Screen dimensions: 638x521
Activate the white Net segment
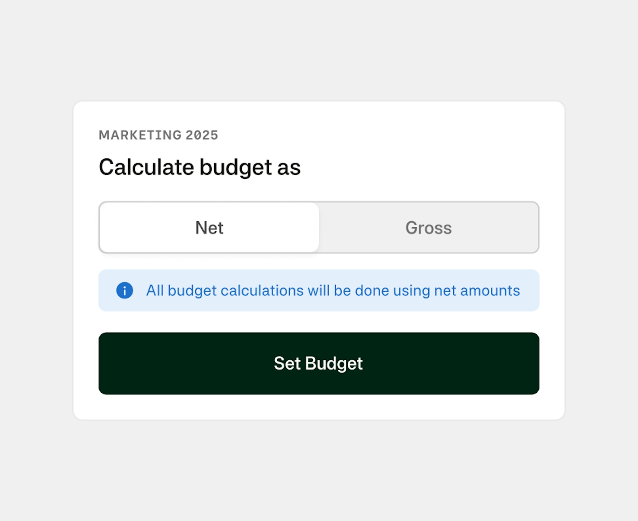pos(209,227)
